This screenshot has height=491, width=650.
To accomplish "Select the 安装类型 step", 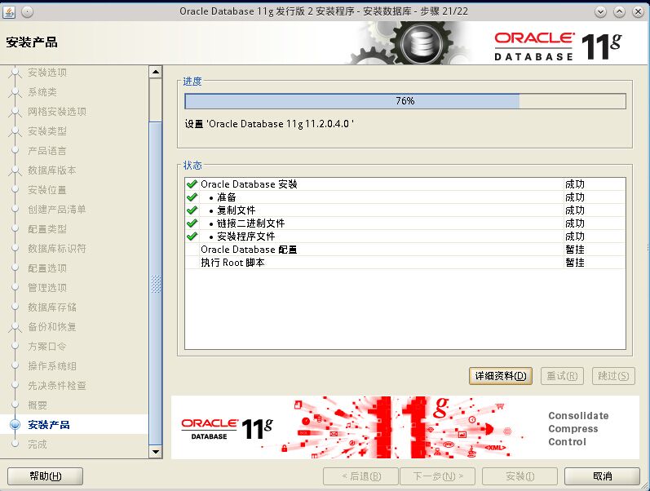I will (47, 131).
